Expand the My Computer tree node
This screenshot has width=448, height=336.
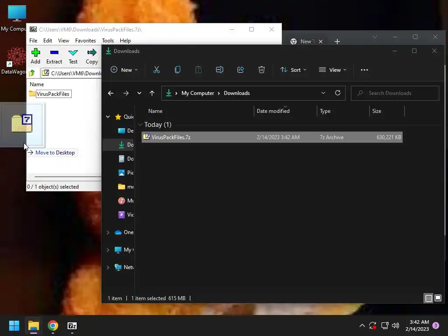(x=108, y=250)
